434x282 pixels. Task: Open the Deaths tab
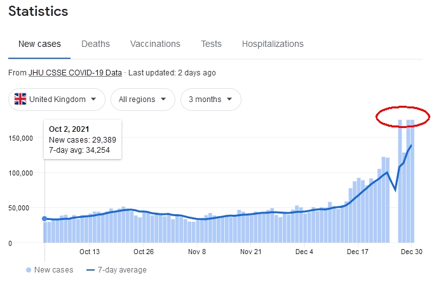95,44
